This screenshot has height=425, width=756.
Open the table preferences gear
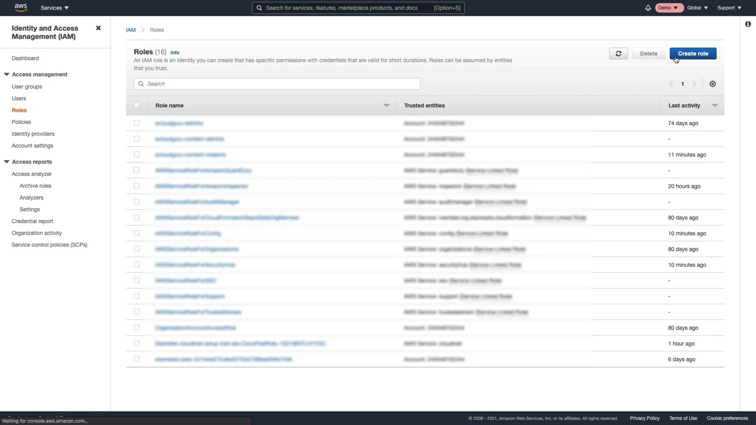(x=712, y=84)
